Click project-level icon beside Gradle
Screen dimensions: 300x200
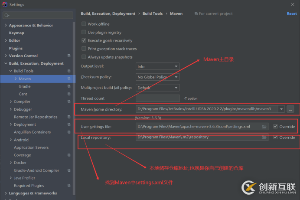tap(69, 86)
